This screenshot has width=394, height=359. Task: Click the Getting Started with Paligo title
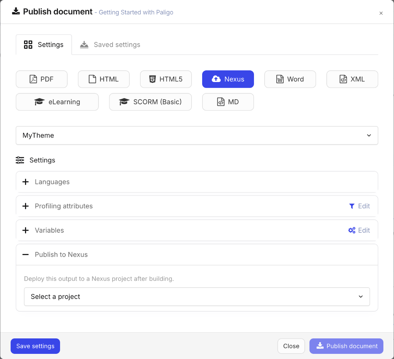(x=136, y=12)
